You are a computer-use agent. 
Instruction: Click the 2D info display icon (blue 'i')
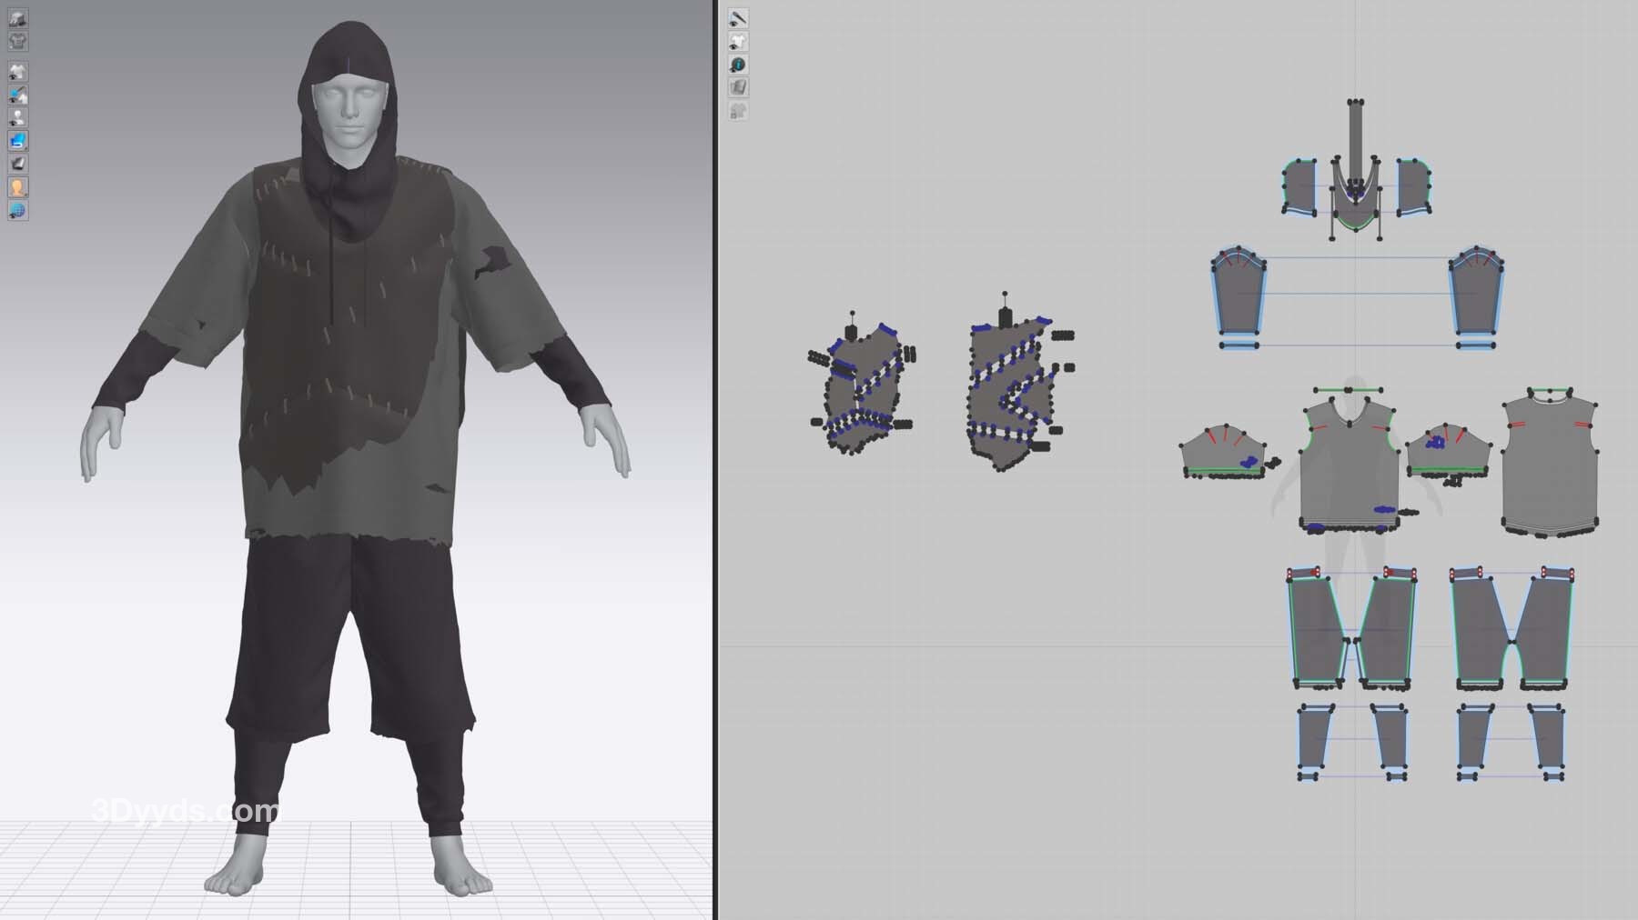[738, 65]
